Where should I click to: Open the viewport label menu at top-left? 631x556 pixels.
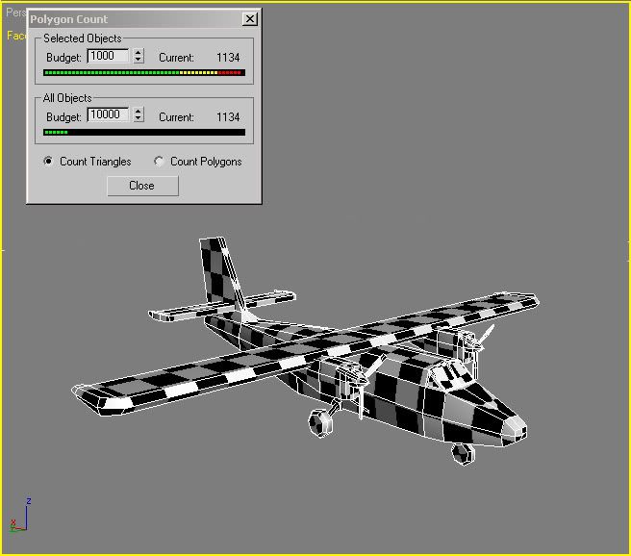click(12, 13)
